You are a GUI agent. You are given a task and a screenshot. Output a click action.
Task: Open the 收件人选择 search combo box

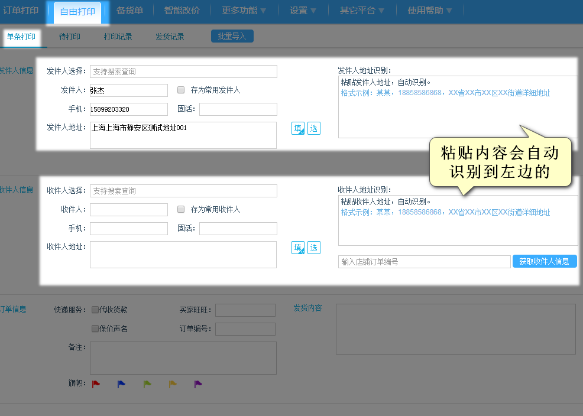point(183,191)
